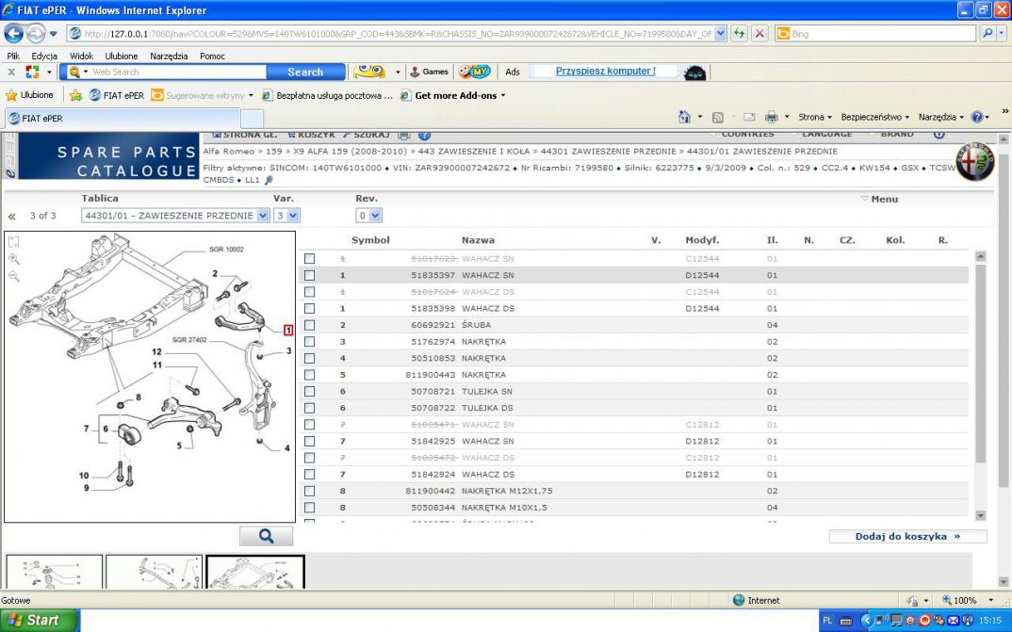Click the catalogue print icon

pyautogui.click(x=404, y=136)
